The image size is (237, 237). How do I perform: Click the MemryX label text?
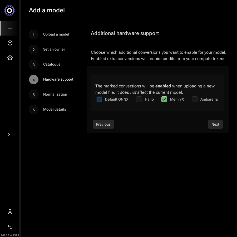coord(177,99)
